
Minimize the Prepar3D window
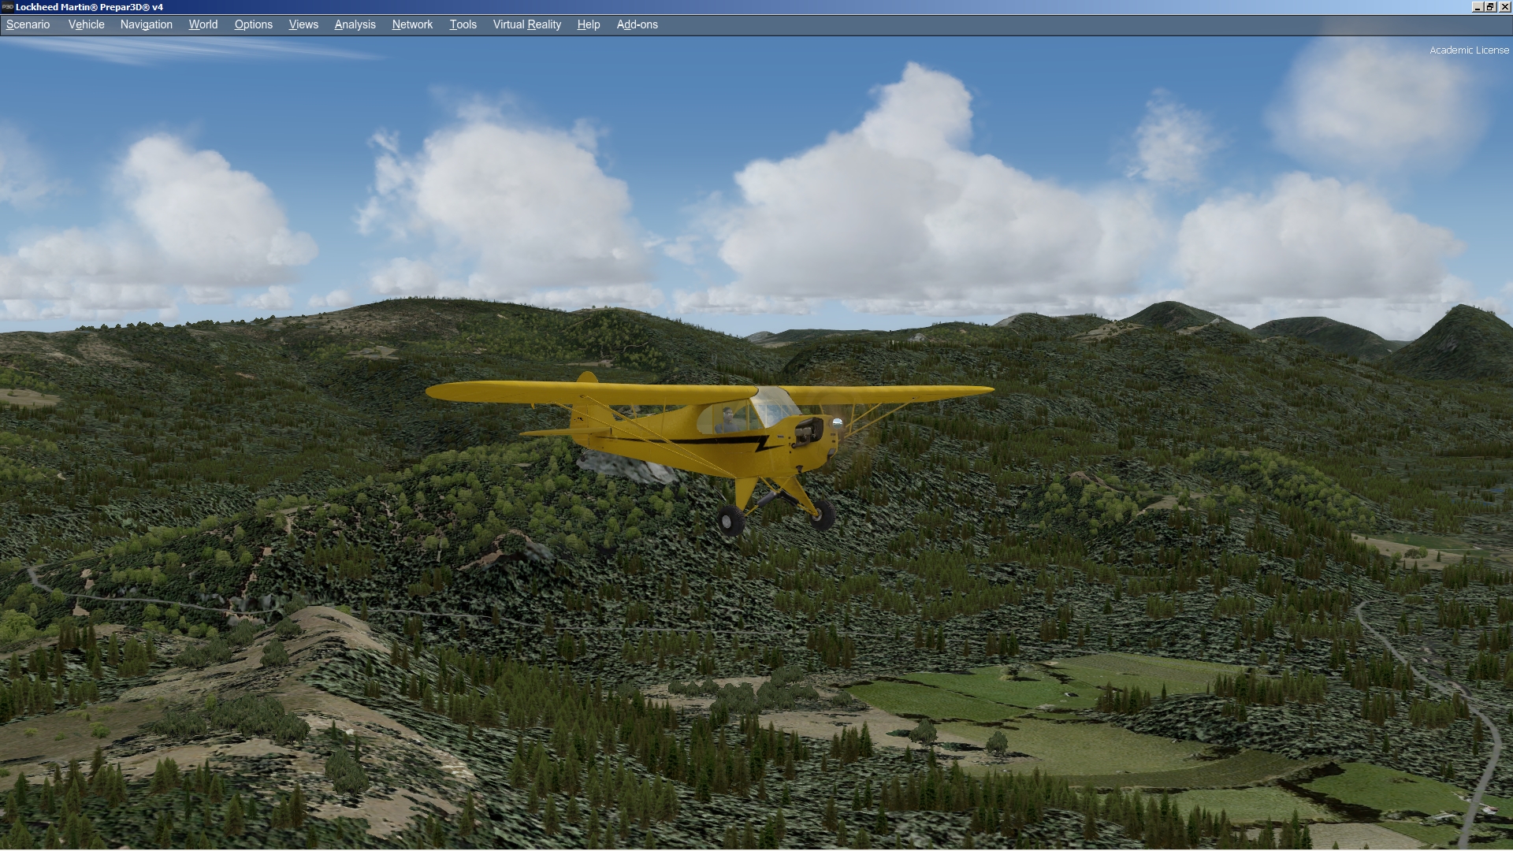tap(1477, 7)
